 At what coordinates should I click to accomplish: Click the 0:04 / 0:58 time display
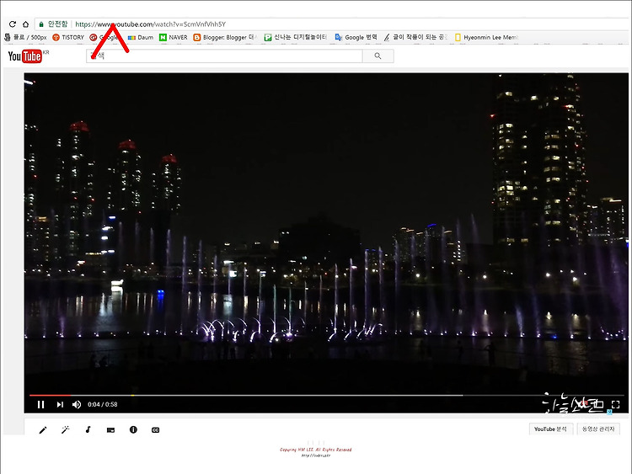click(102, 404)
